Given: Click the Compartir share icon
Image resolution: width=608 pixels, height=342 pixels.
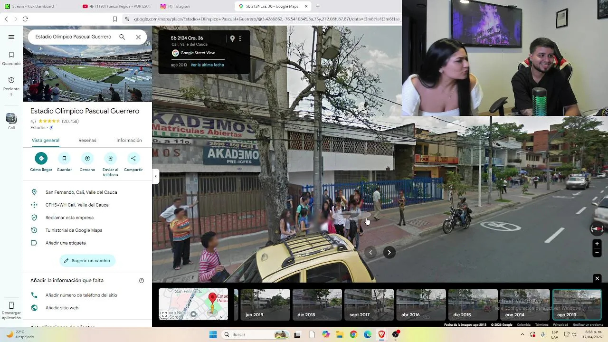Looking at the screenshot, I should 133,158.
